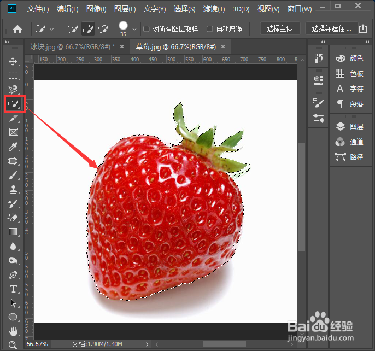
Task: Open the 图层 panel
Action: coord(349,126)
